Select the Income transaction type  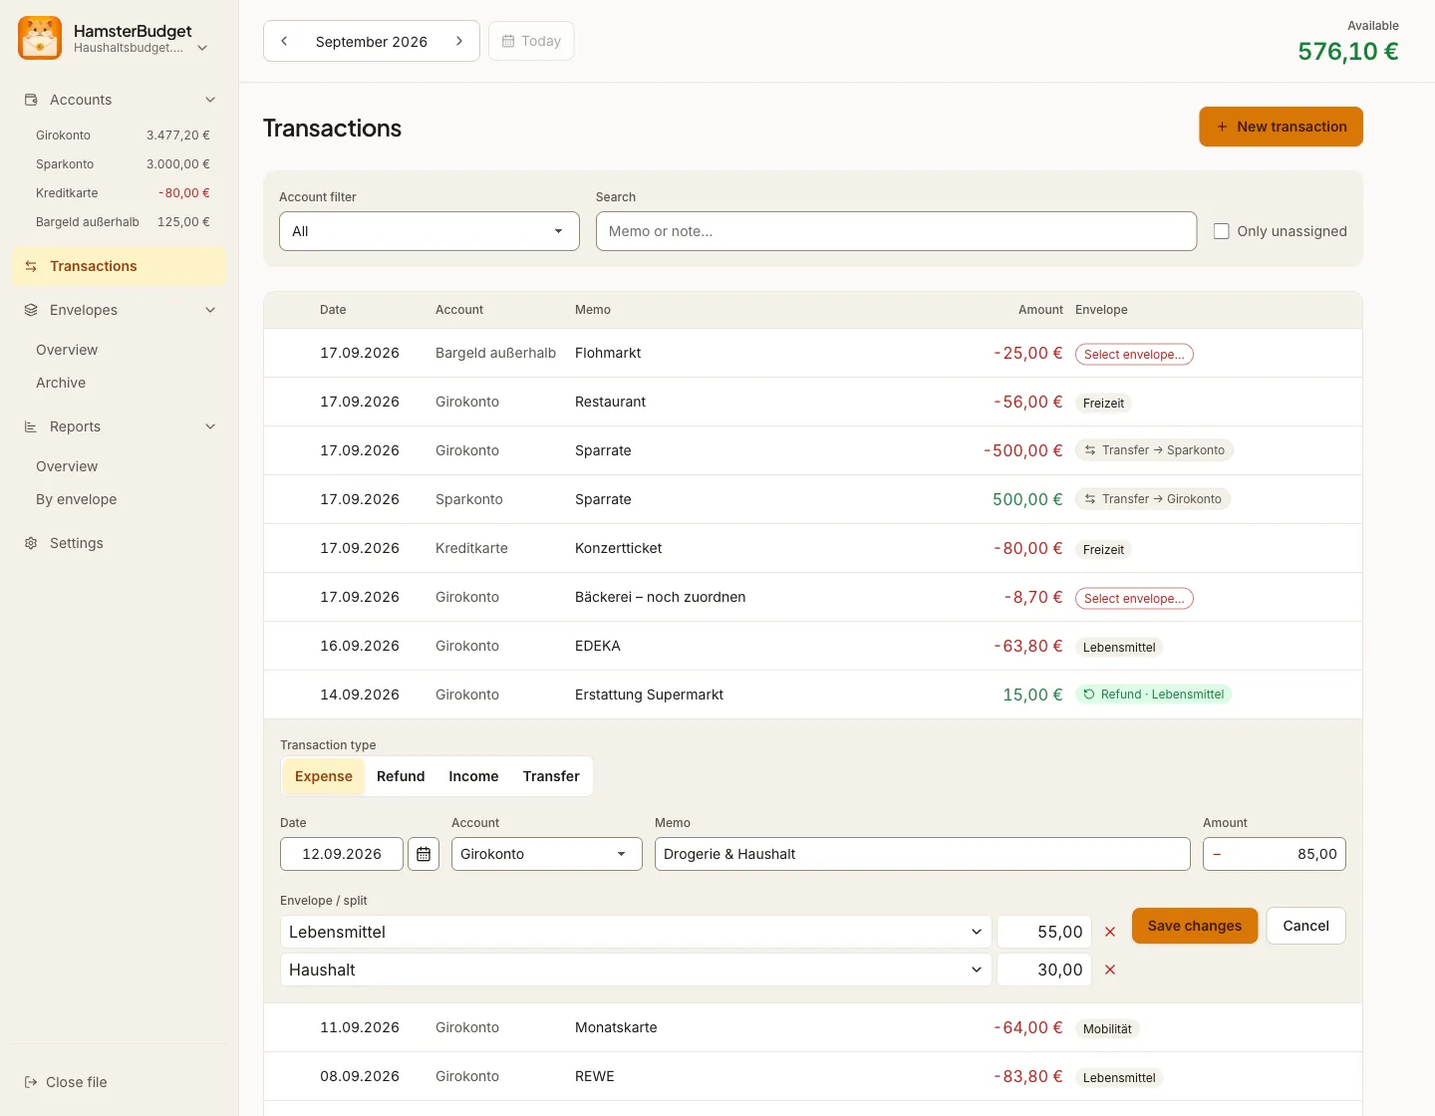(x=473, y=776)
